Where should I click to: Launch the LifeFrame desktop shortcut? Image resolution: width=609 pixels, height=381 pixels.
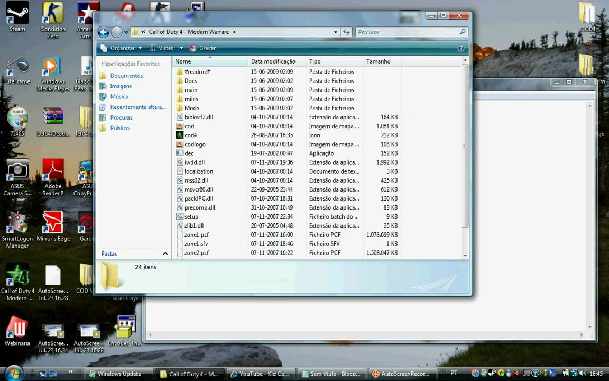[x=17, y=70]
